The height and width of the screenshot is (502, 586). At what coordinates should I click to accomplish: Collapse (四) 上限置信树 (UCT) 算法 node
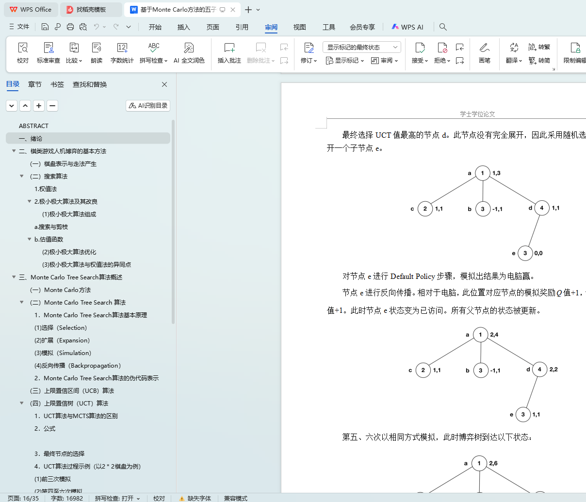22,403
